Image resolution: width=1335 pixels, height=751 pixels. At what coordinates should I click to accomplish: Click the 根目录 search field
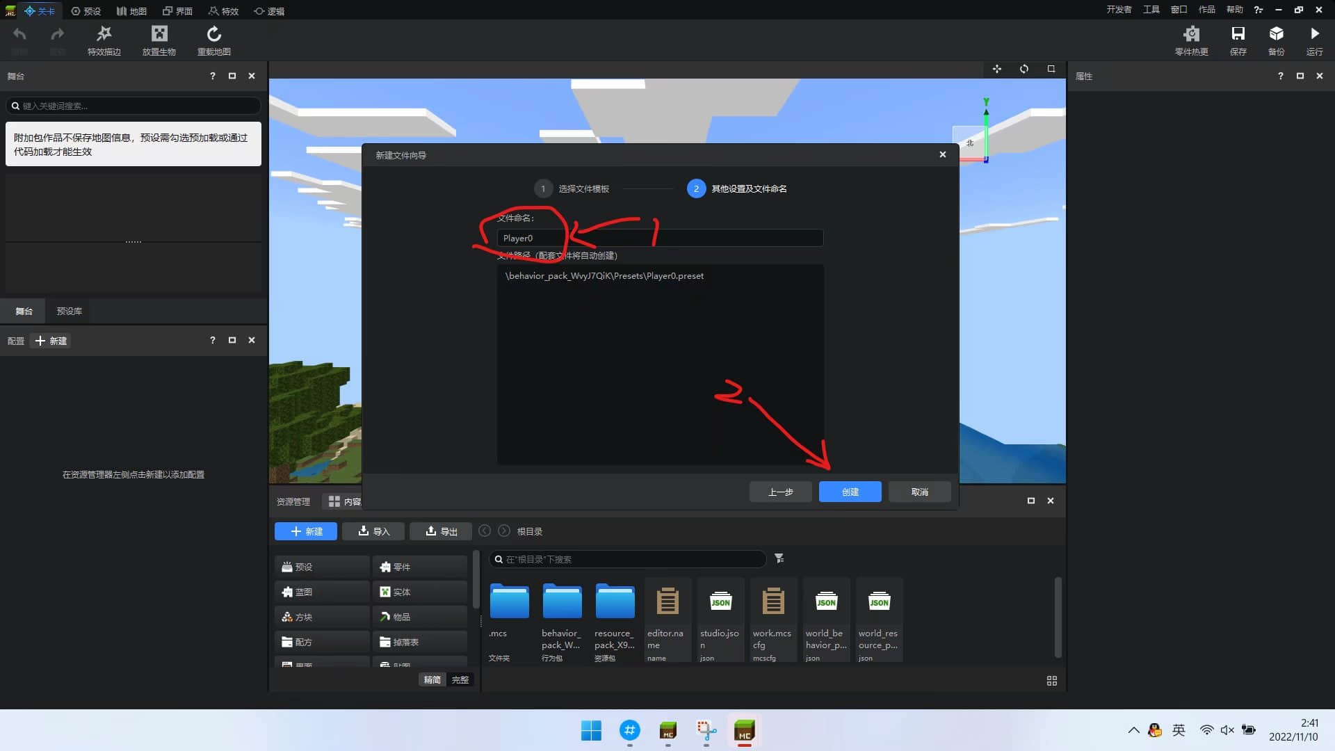point(627,559)
